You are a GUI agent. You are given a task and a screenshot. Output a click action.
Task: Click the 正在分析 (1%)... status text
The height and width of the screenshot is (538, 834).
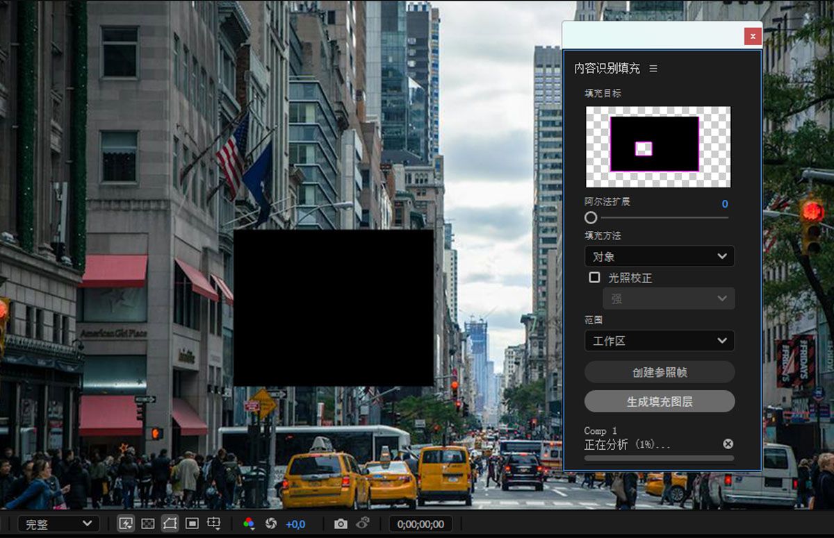tap(628, 444)
